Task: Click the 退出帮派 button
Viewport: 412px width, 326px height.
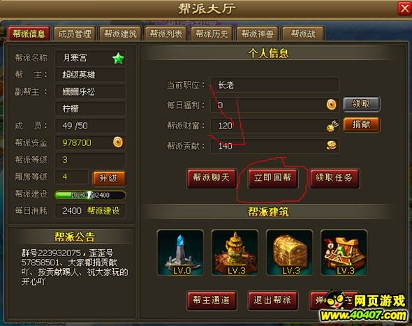Action: coord(273,300)
